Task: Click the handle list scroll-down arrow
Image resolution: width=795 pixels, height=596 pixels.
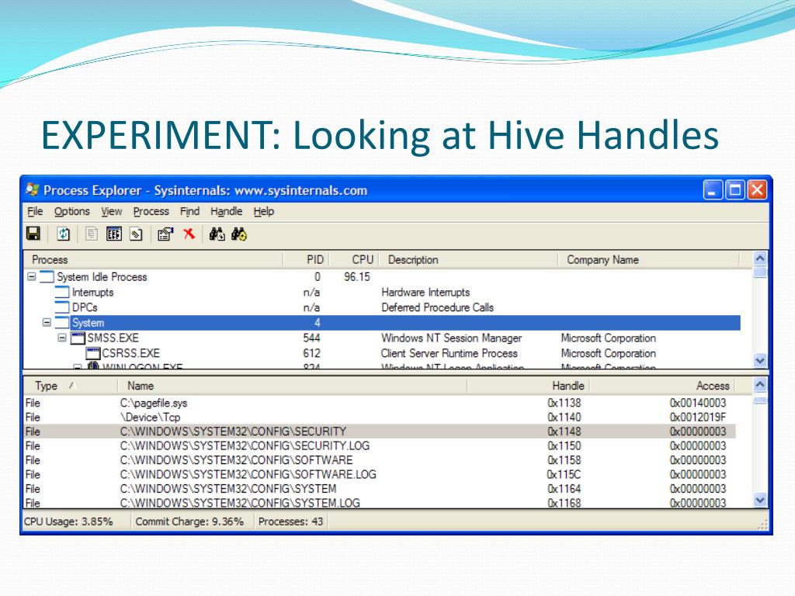Action: click(759, 501)
